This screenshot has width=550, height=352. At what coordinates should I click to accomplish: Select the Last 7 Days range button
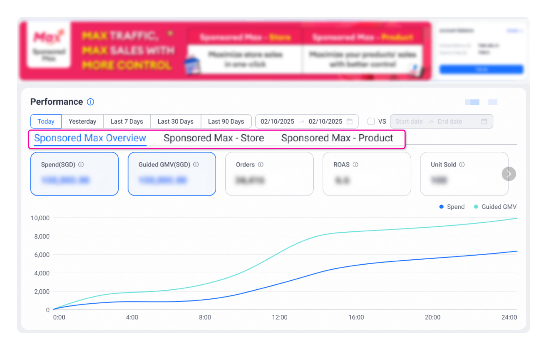127,121
